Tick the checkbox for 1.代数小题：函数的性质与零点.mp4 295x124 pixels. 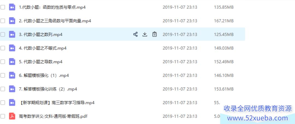pyautogui.click(x=3, y=7)
